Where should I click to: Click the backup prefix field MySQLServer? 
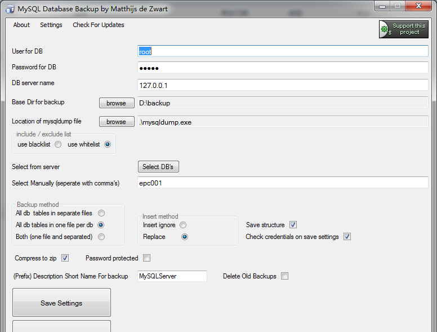[172, 276]
